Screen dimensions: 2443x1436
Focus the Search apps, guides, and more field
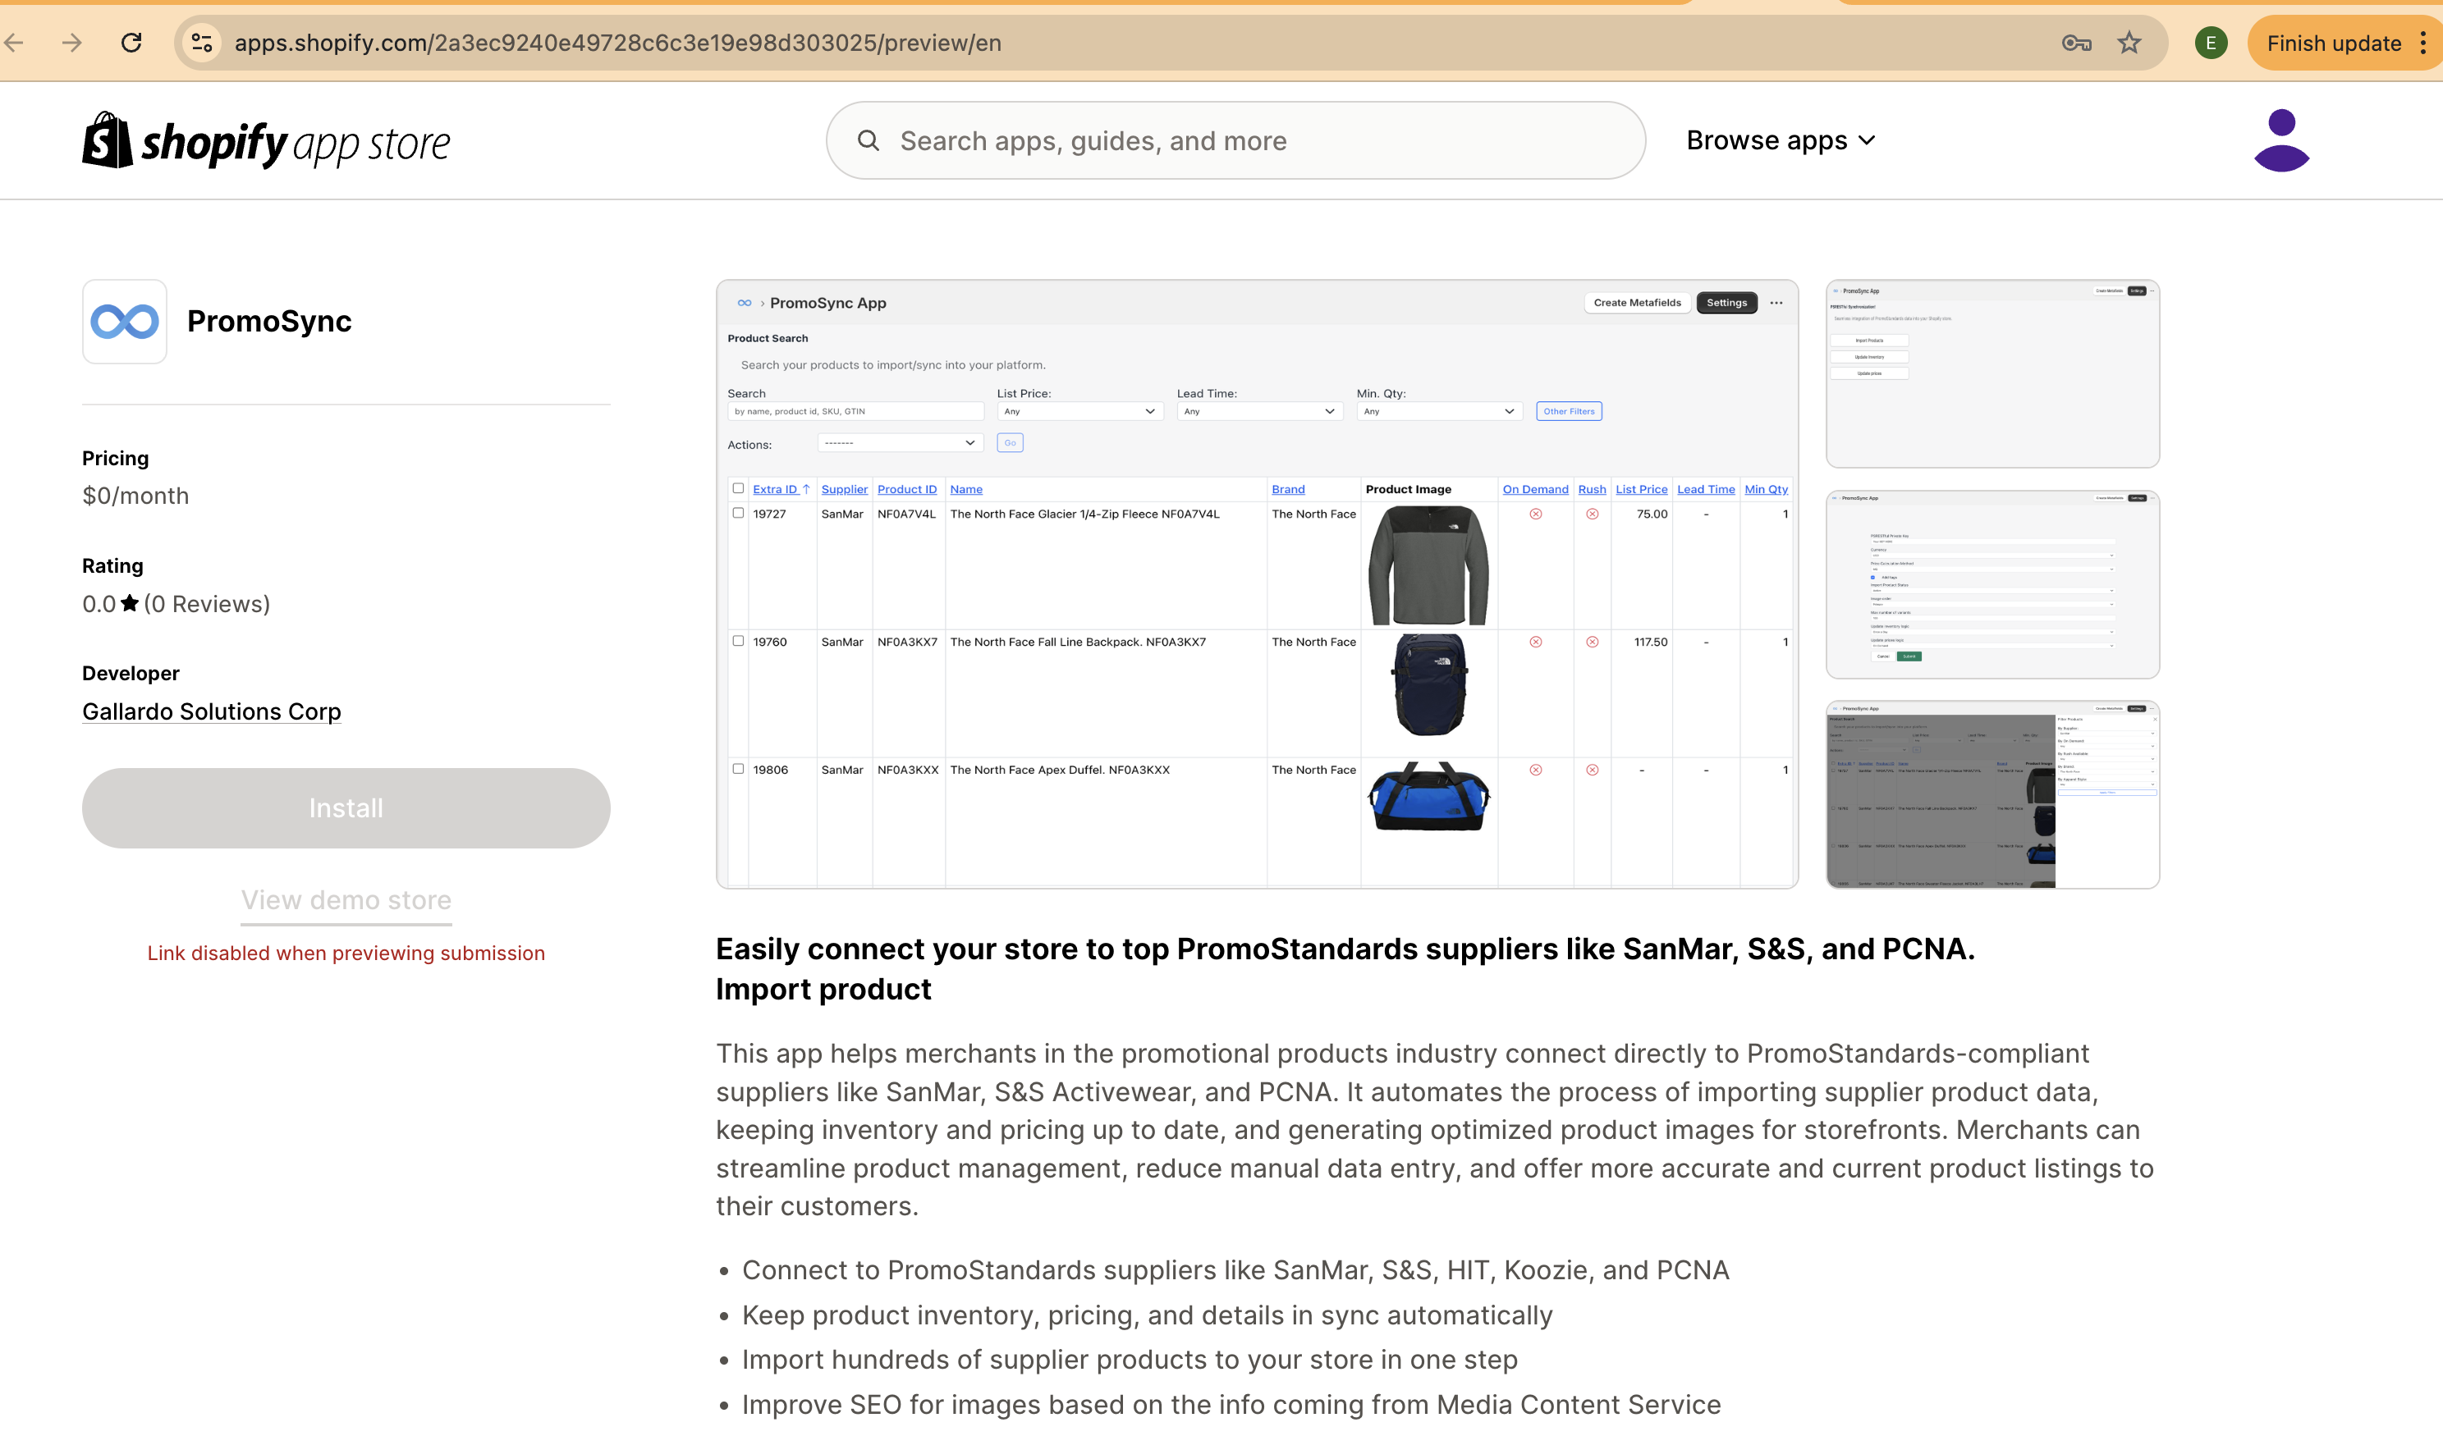(x=1235, y=141)
